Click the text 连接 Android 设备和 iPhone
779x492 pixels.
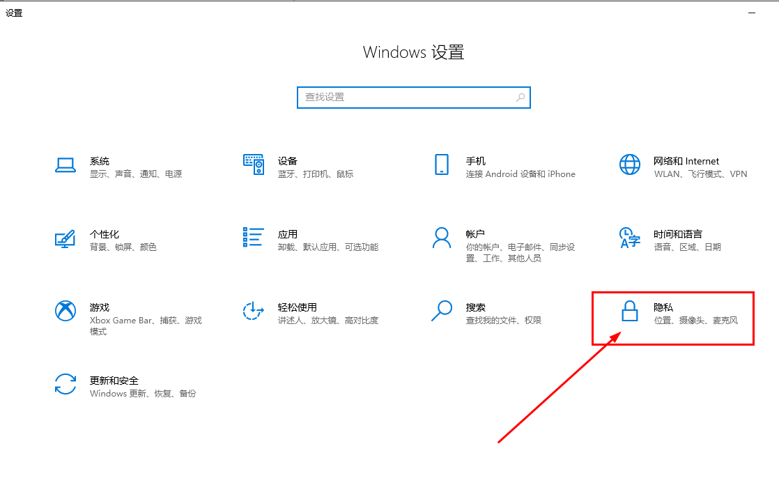click(520, 174)
